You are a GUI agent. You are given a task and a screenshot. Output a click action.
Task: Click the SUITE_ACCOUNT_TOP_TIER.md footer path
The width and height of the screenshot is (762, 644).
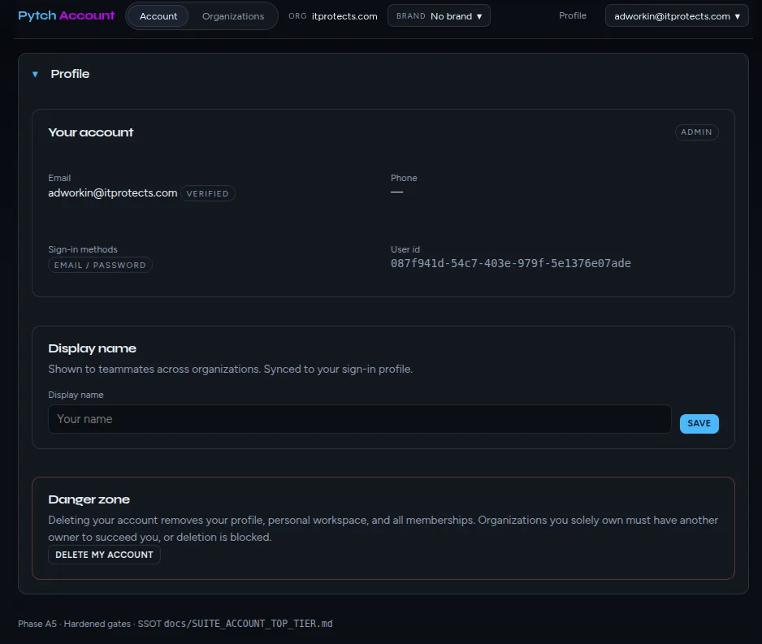249,624
